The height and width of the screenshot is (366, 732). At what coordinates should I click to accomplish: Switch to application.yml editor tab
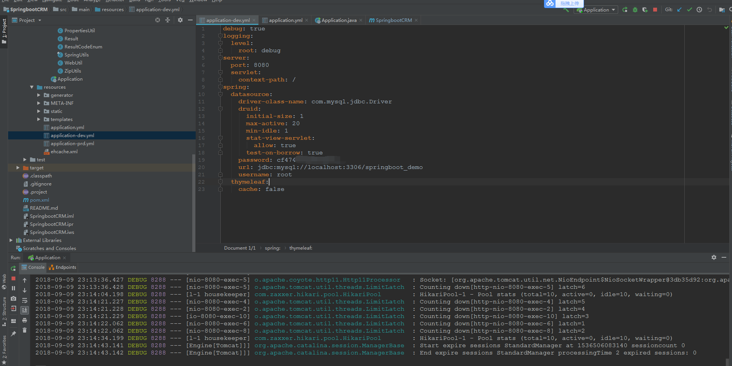285,20
